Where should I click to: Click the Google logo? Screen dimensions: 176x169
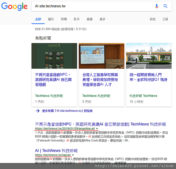14,6
